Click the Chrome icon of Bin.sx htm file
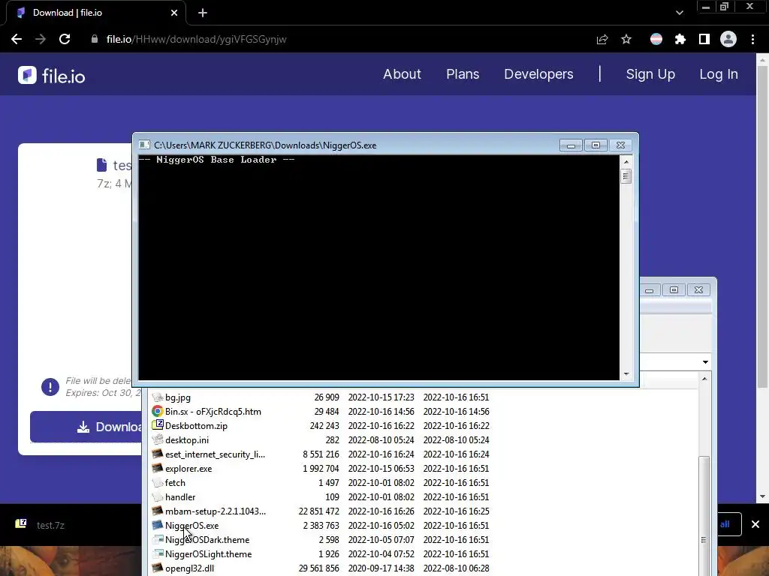The image size is (769, 576). 158,412
